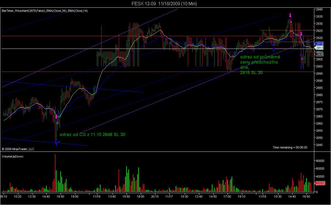
Task: Click the white 2913 price marker
Action: point(319,48)
